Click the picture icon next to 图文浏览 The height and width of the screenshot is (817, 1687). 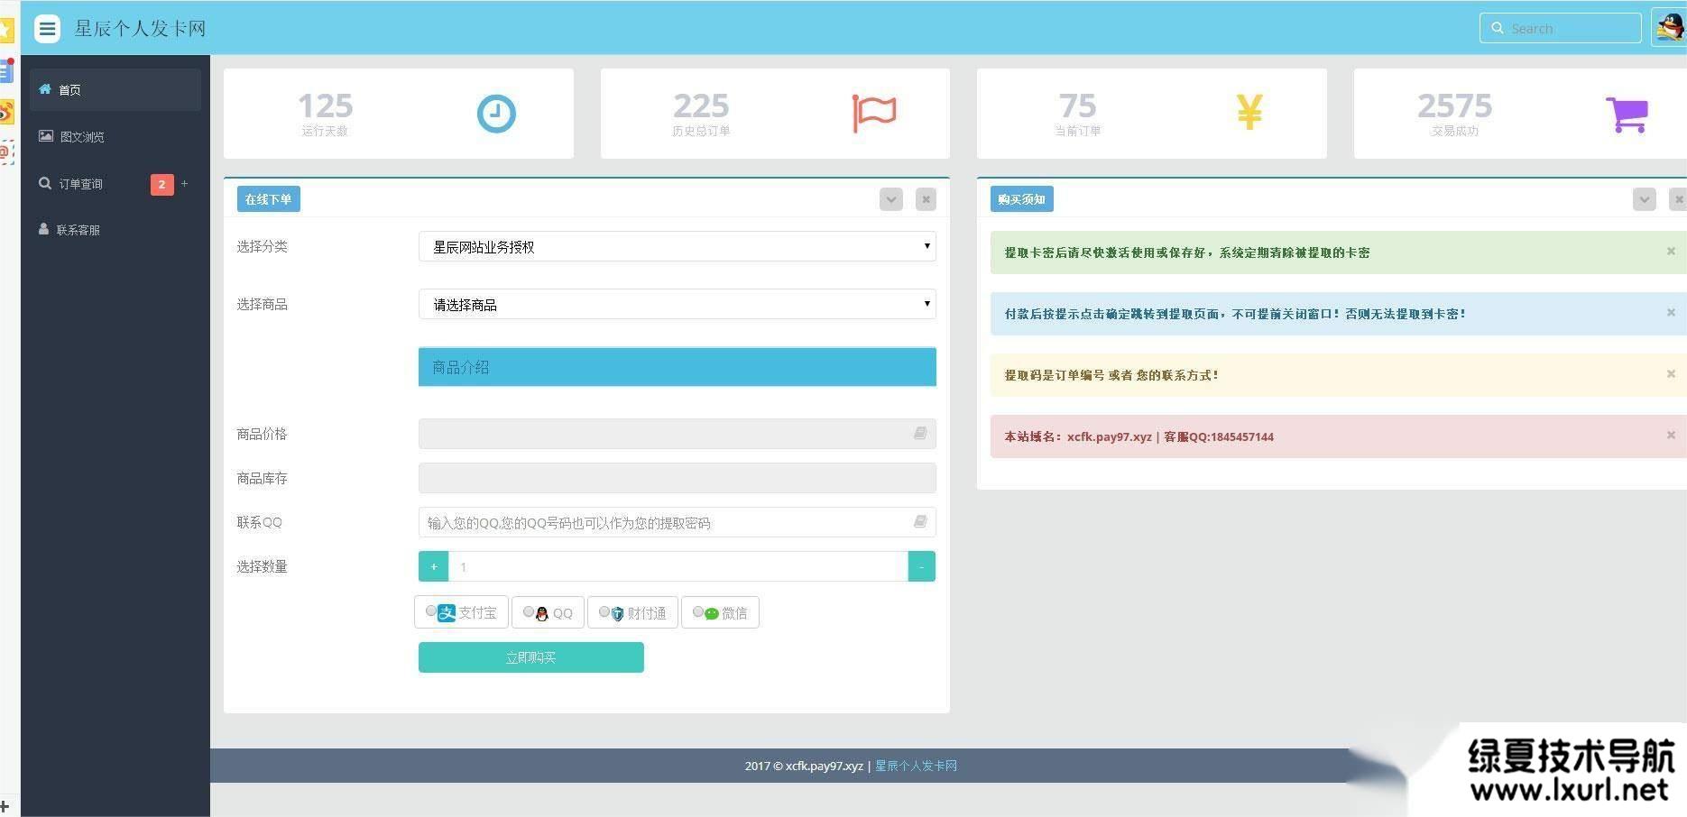(45, 136)
